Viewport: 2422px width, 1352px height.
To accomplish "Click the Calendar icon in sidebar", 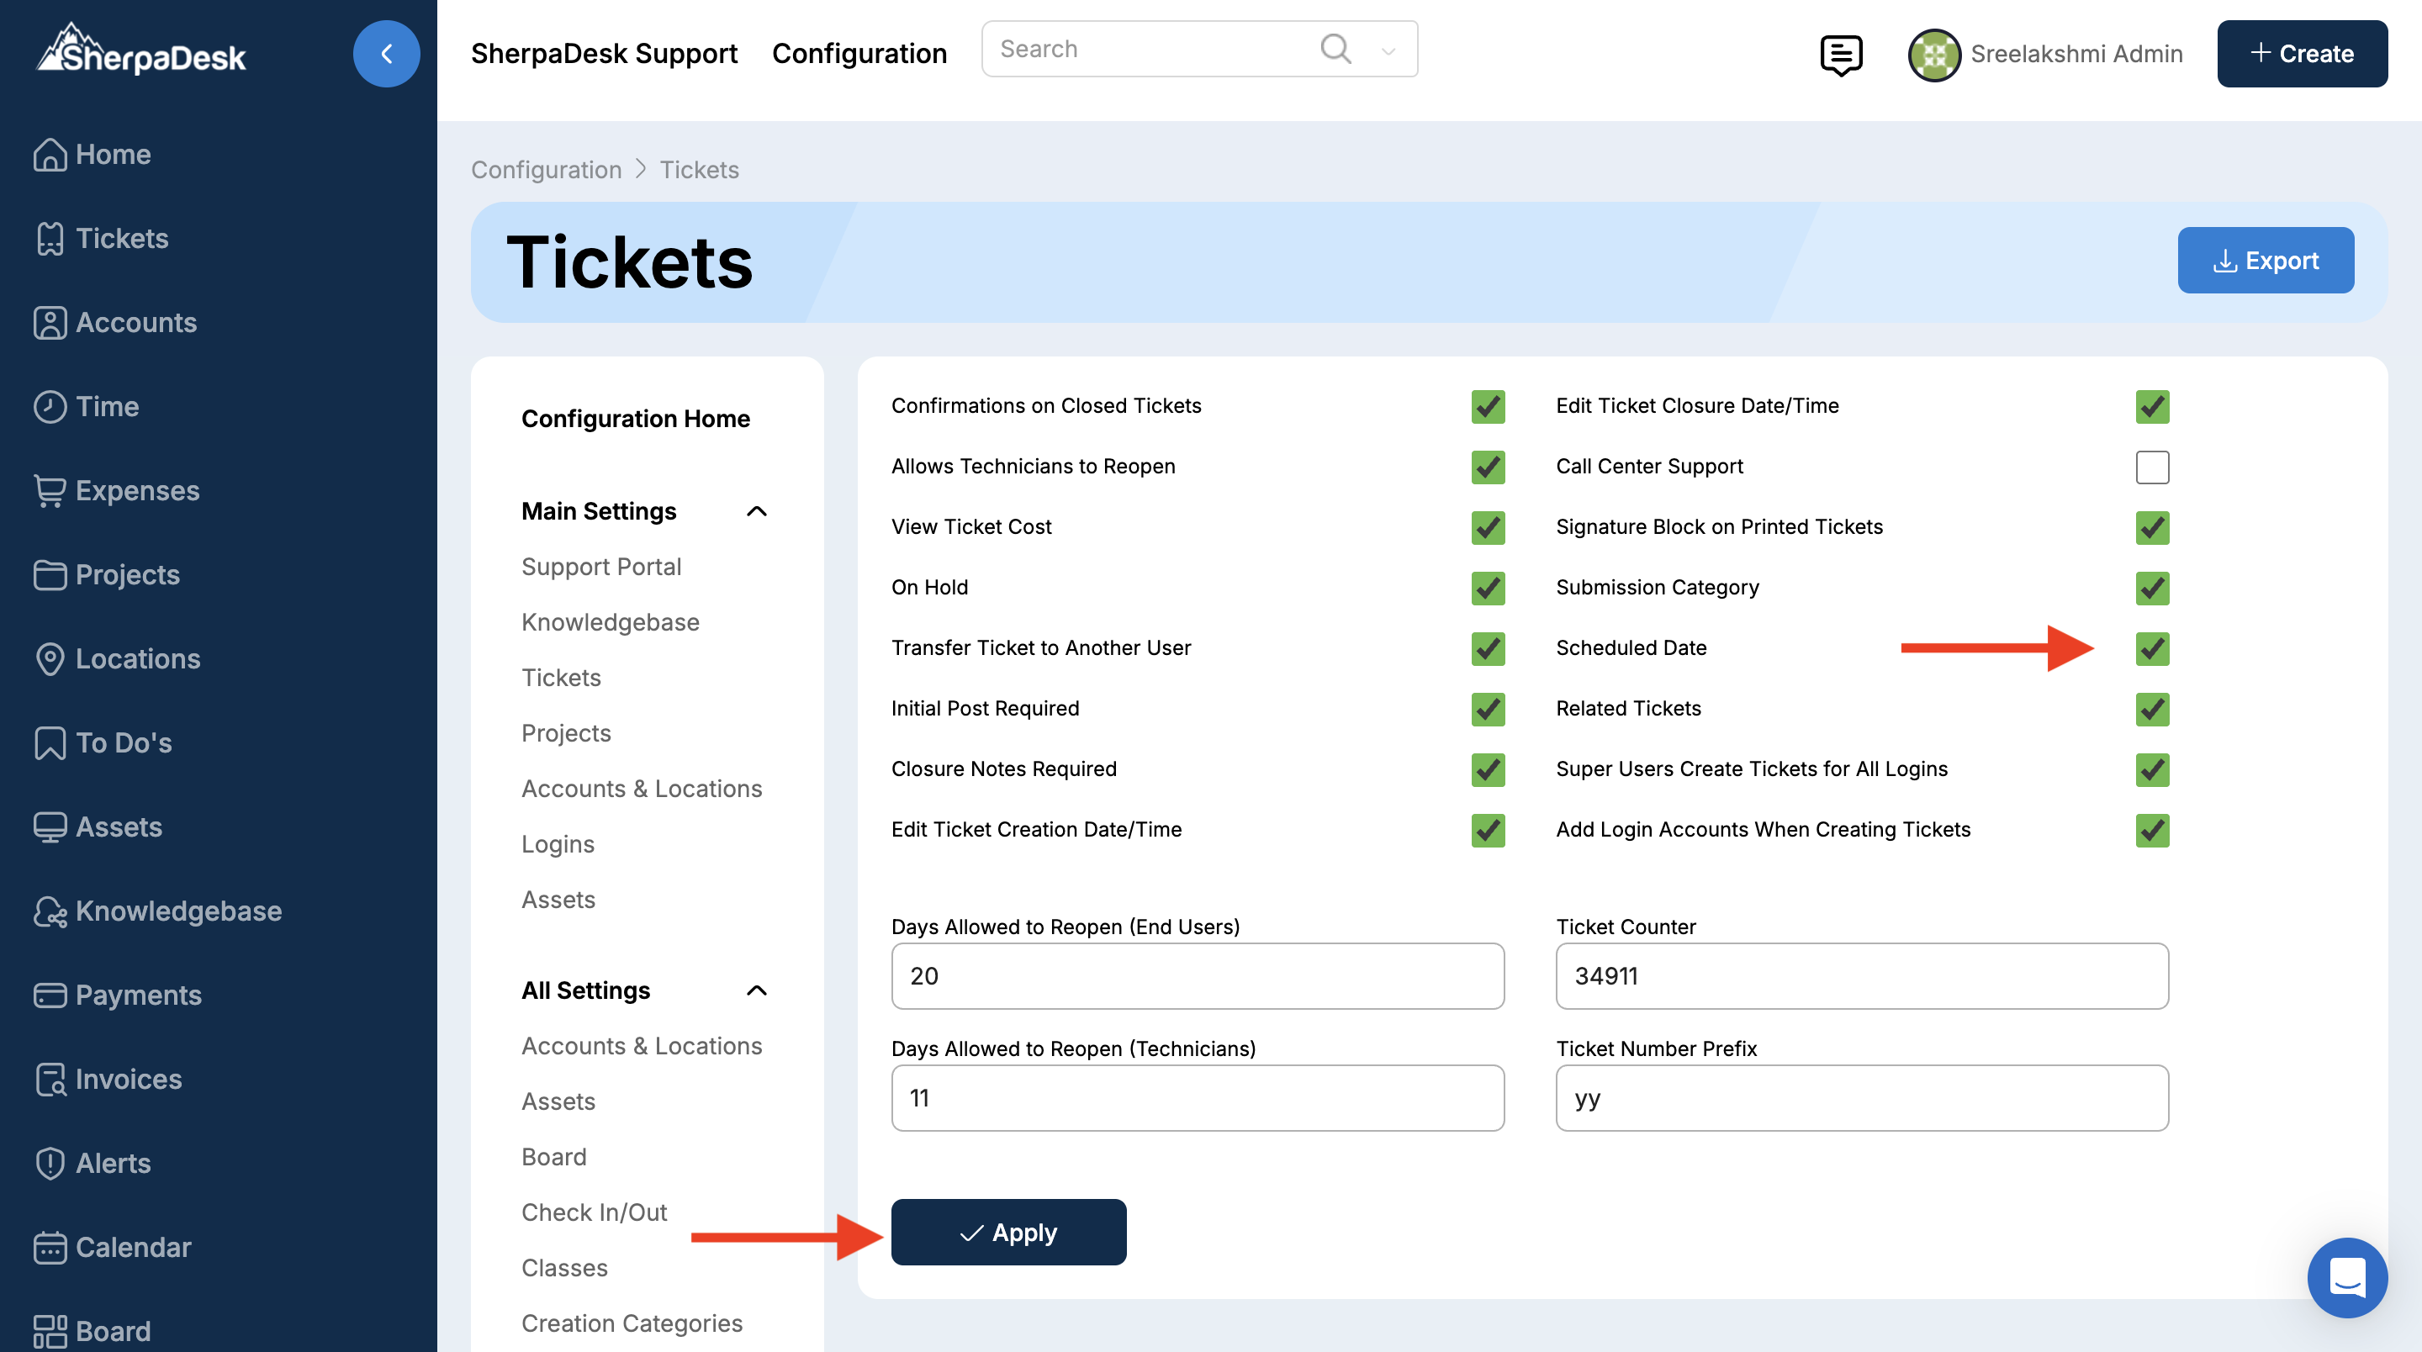I will click(x=50, y=1248).
